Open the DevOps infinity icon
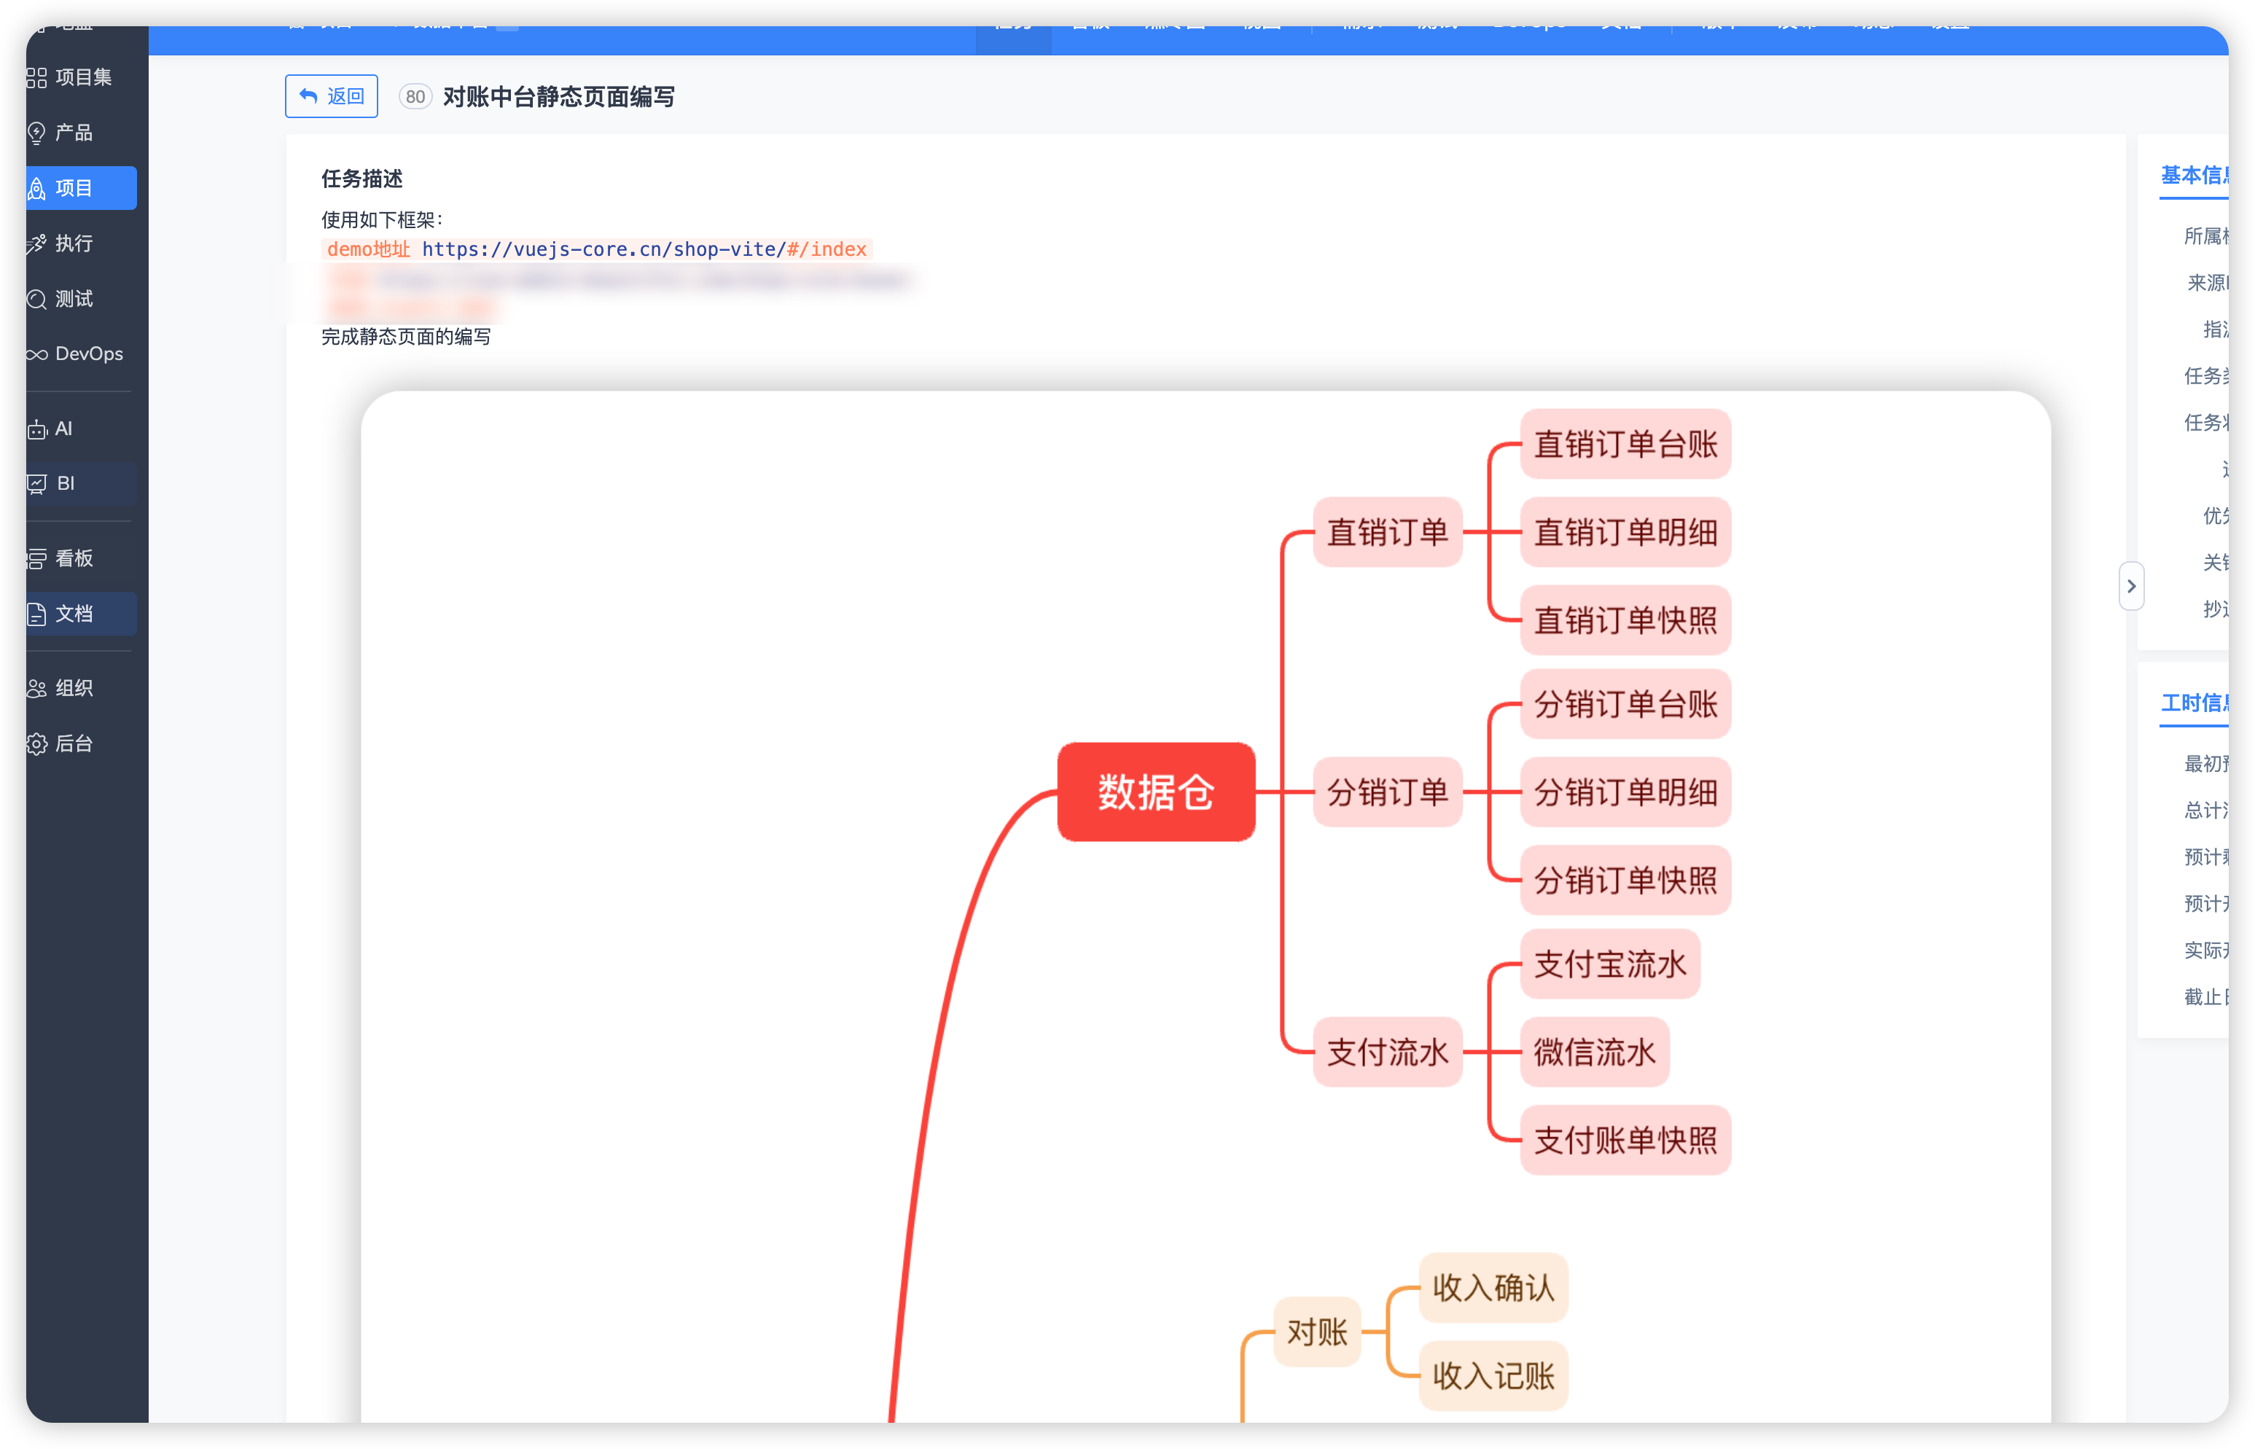Image resolution: width=2255 pixels, height=1449 pixels. (x=36, y=355)
